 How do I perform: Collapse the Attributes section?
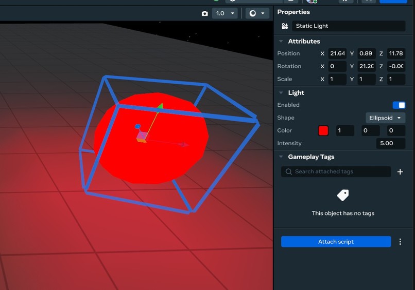click(281, 42)
